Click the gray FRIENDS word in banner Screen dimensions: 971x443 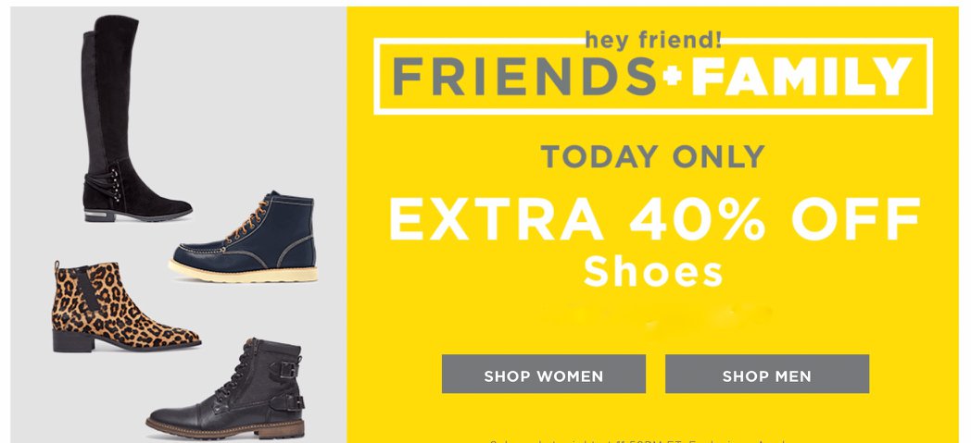[x=523, y=77]
